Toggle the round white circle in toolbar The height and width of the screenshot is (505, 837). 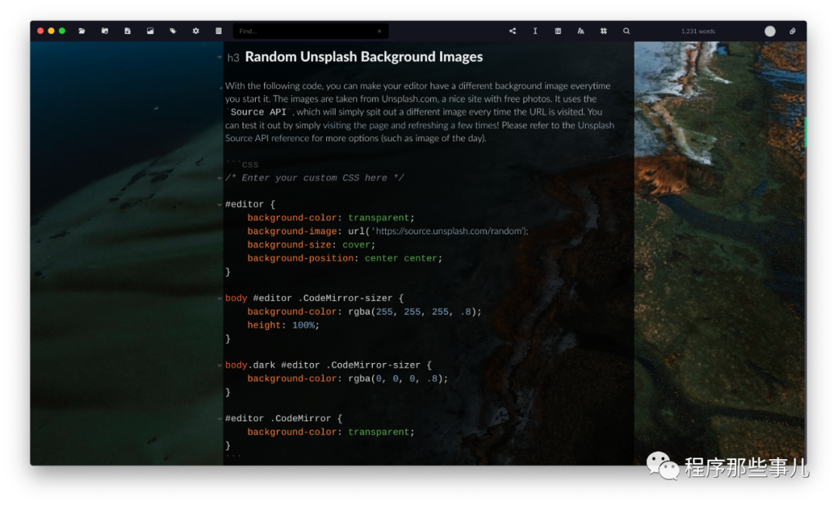point(770,31)
